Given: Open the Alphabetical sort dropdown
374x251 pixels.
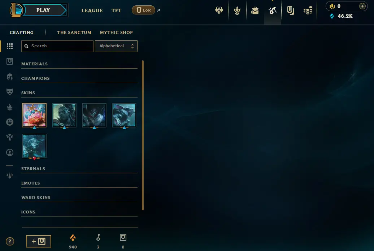Looking at the screenshot, I should (x=116, y=46).
